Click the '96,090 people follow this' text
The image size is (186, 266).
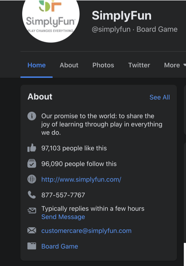point(79,164)
